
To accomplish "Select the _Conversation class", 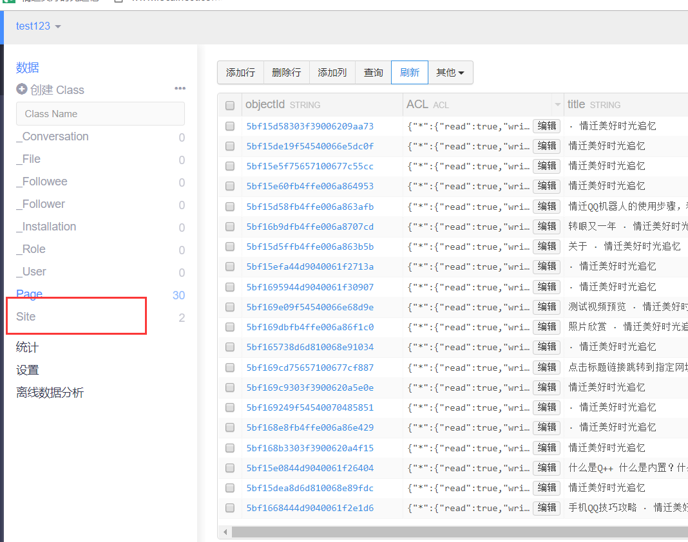I will [x=52, y=136].
